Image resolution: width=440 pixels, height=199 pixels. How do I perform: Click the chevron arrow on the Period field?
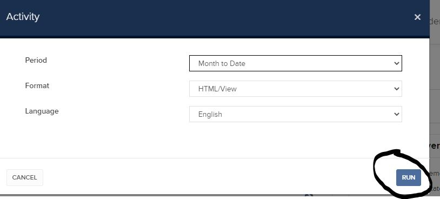pos(396,63)
